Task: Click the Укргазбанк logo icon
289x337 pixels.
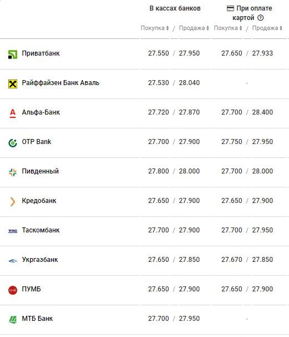Action: (x=13, y=261)
